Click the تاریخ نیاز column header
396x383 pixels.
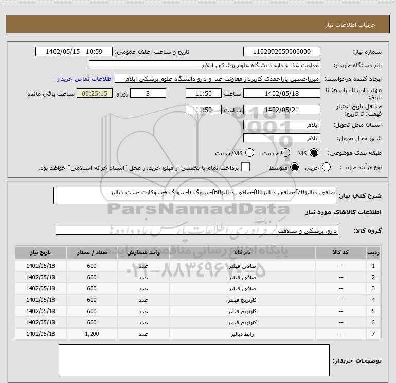click(x=41, y=252)
